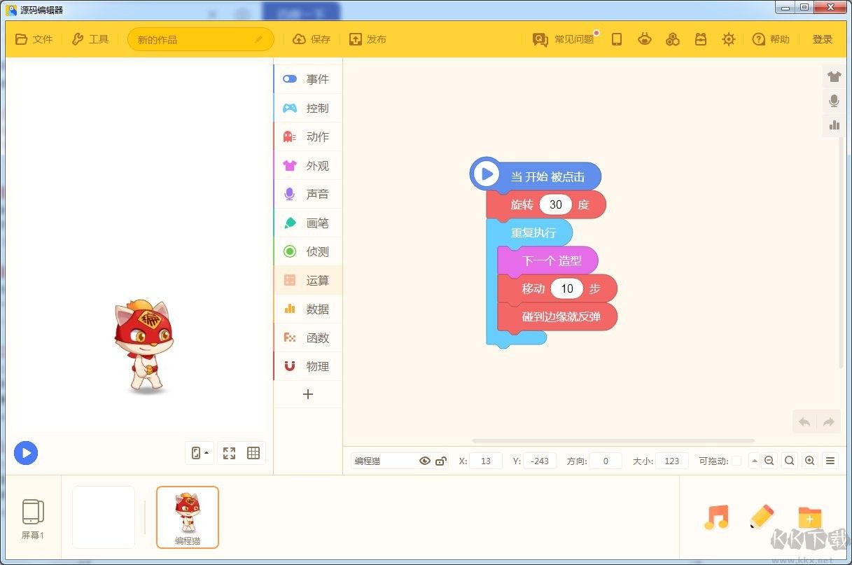
Task: Undo the last action arrow
Action: point(804,422)
